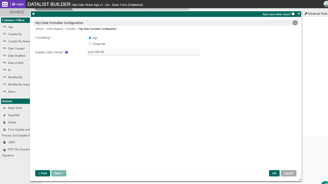Click the dialog move handle icon
Viewport: 328px width, 184px height.
pyautogui.click(x=33, y=14)
